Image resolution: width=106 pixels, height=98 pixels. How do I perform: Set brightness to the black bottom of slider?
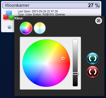75,85
